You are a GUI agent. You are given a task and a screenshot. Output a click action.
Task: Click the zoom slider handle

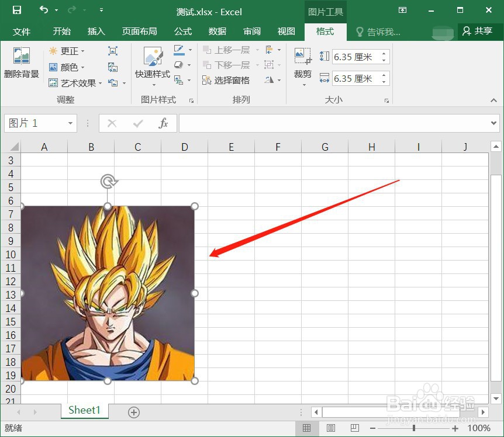click(414, 428)
